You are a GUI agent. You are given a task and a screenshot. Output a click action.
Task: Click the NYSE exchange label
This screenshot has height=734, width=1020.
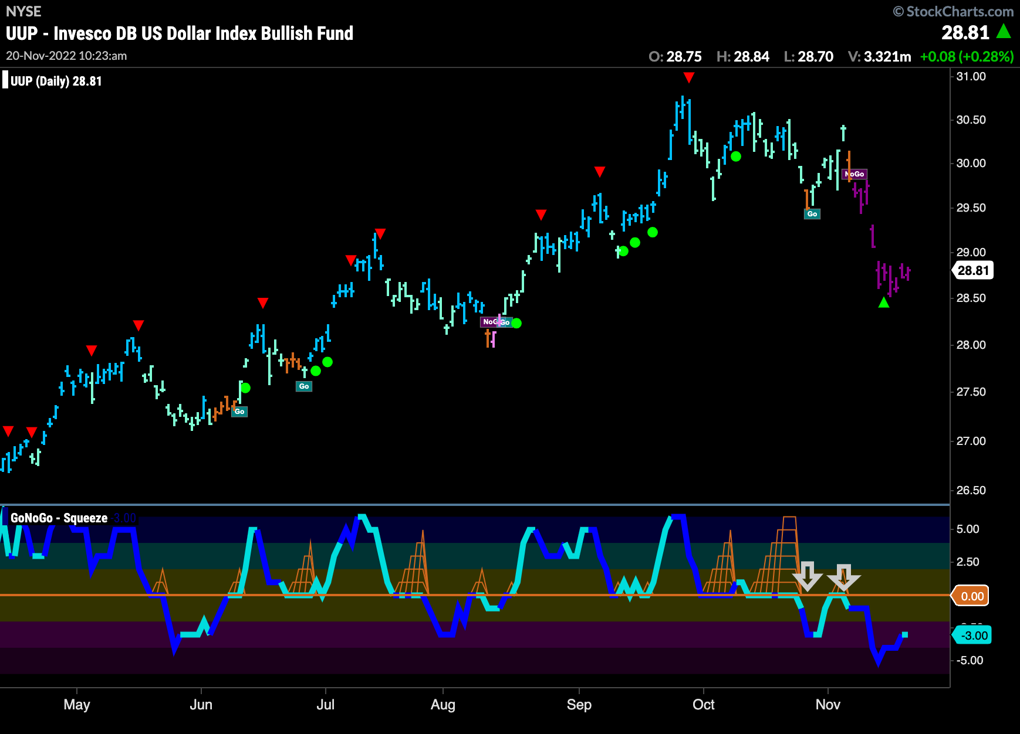coord(23,12)
